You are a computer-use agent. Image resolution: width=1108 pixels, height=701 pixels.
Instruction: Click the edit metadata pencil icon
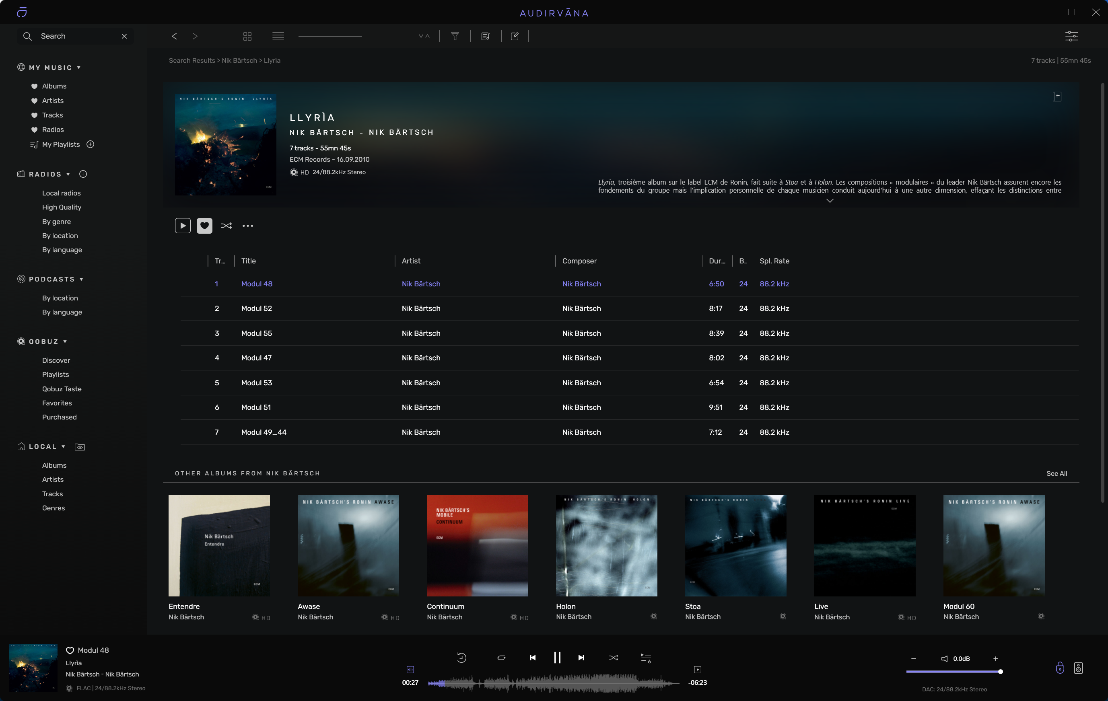point(515,36)
